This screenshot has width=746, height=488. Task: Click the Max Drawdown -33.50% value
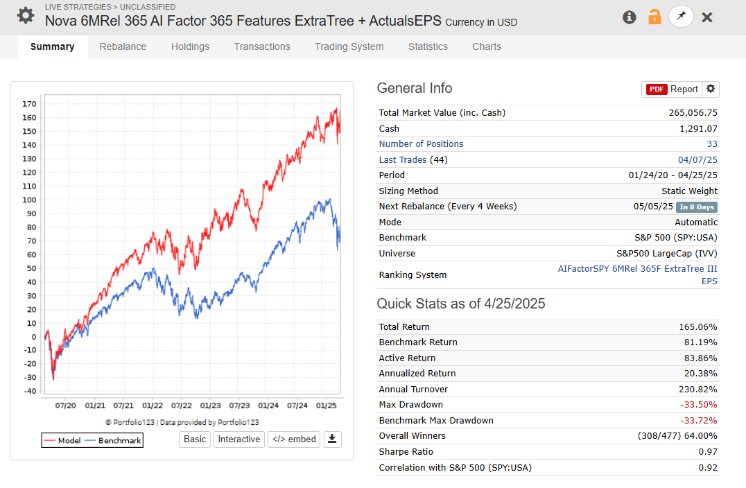click(698, 405)
